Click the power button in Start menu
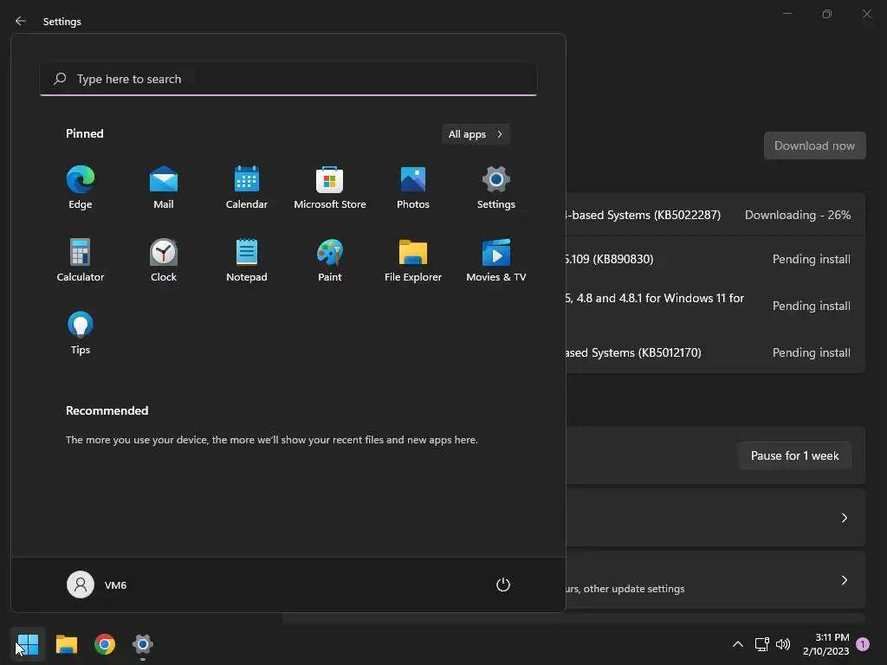The width and height of the screenshot is (887, 665). 503,584
